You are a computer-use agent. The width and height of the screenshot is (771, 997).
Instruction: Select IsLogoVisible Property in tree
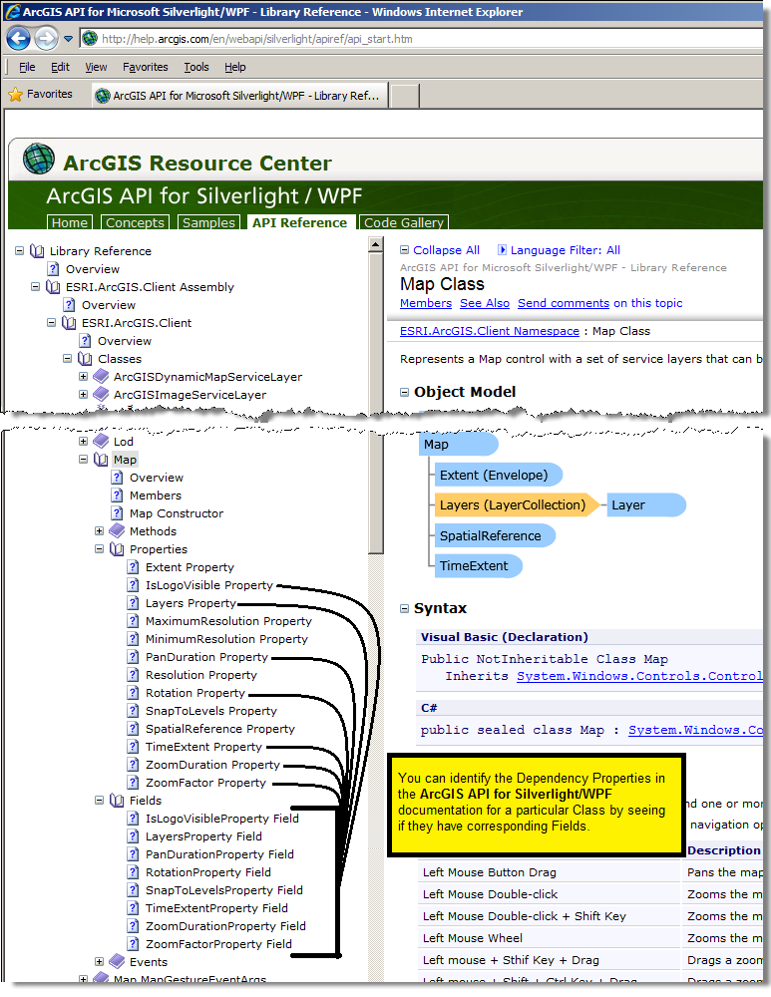[208, 585]
